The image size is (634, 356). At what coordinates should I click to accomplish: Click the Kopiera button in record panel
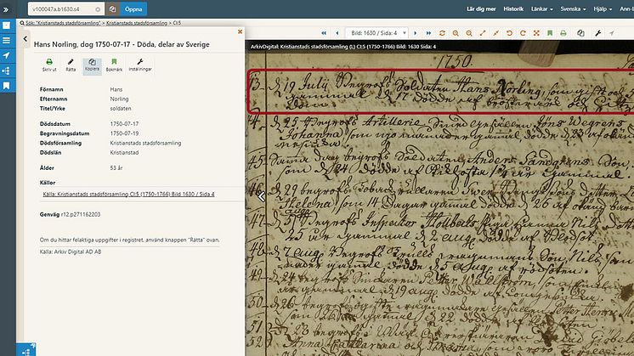tap(92, 65)
